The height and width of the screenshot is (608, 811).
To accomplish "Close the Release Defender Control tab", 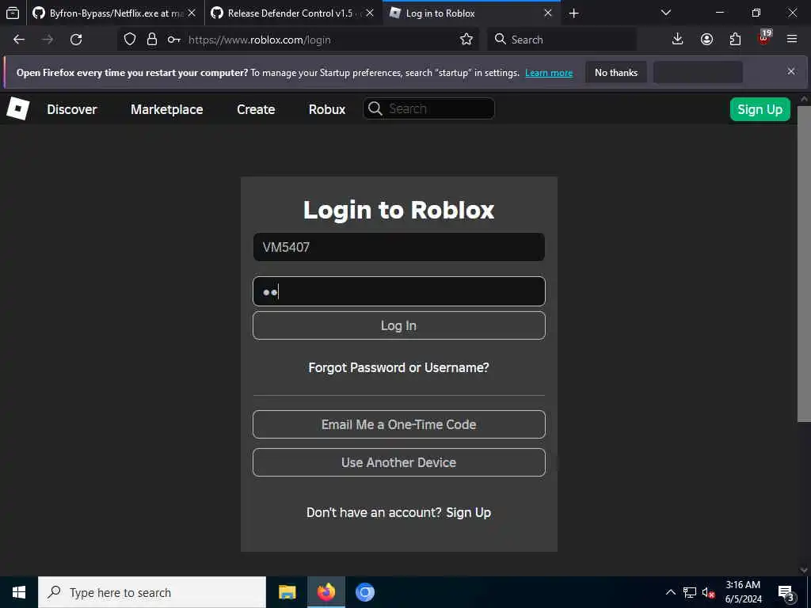I will pyautogui.click(x=370, y=13).
